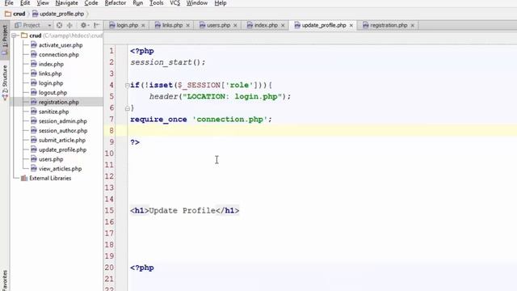Close the links.php tab
The height and width of the screenshot is (291, 517).
pyautogui.click(x=187, y=25)
